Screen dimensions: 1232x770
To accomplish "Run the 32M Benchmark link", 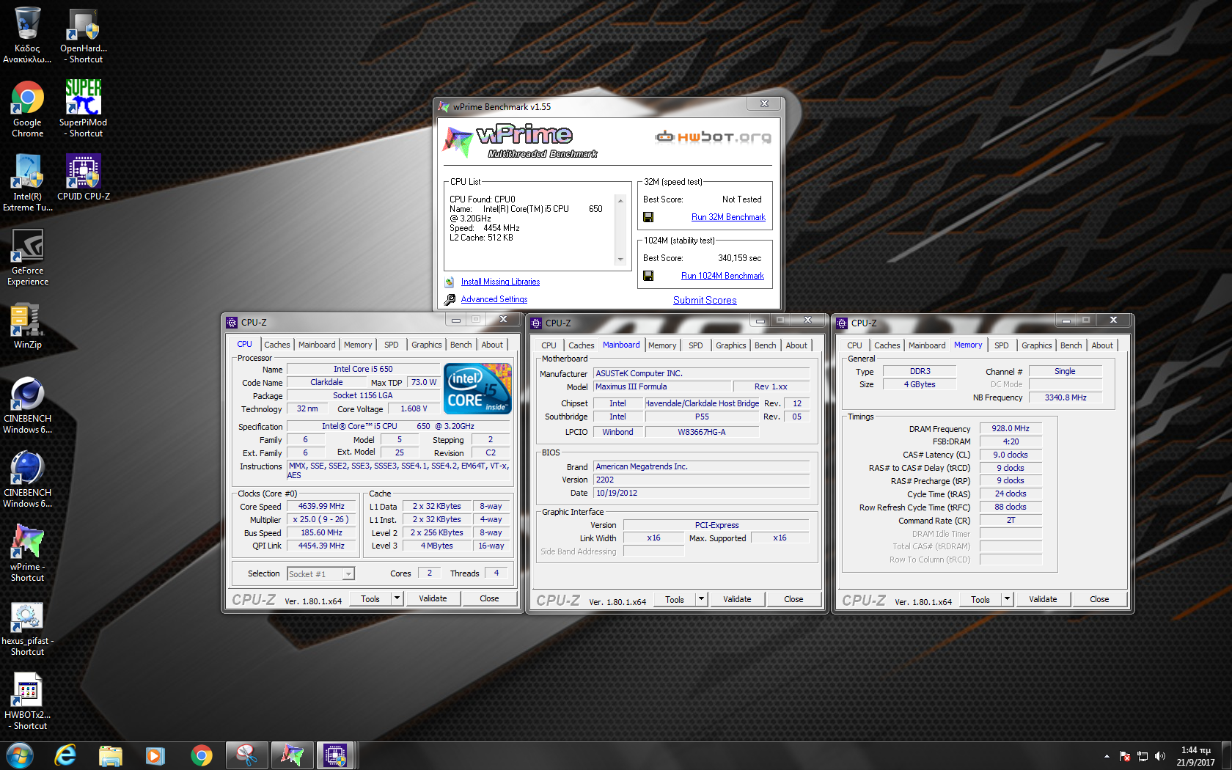I will (x=728, y=217).
